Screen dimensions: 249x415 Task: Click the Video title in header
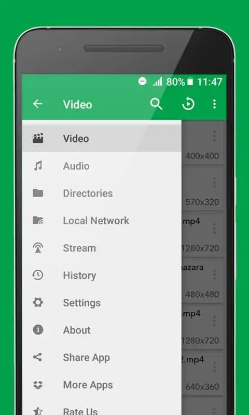click(x=77, y=105)
